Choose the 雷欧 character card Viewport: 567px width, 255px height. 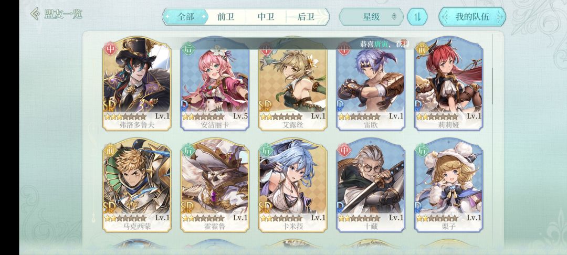click(x=371, y=84)
